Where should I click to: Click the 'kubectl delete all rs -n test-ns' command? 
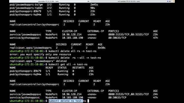(72, 51)
